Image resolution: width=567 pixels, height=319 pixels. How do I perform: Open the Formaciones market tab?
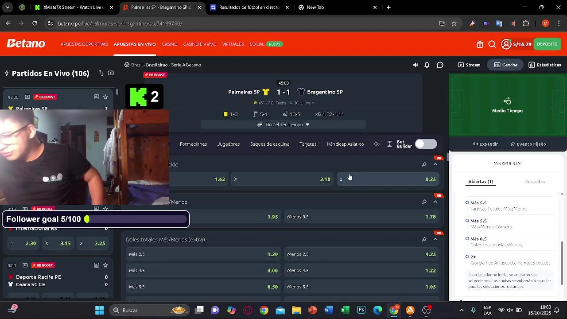[x=194, y=144]
